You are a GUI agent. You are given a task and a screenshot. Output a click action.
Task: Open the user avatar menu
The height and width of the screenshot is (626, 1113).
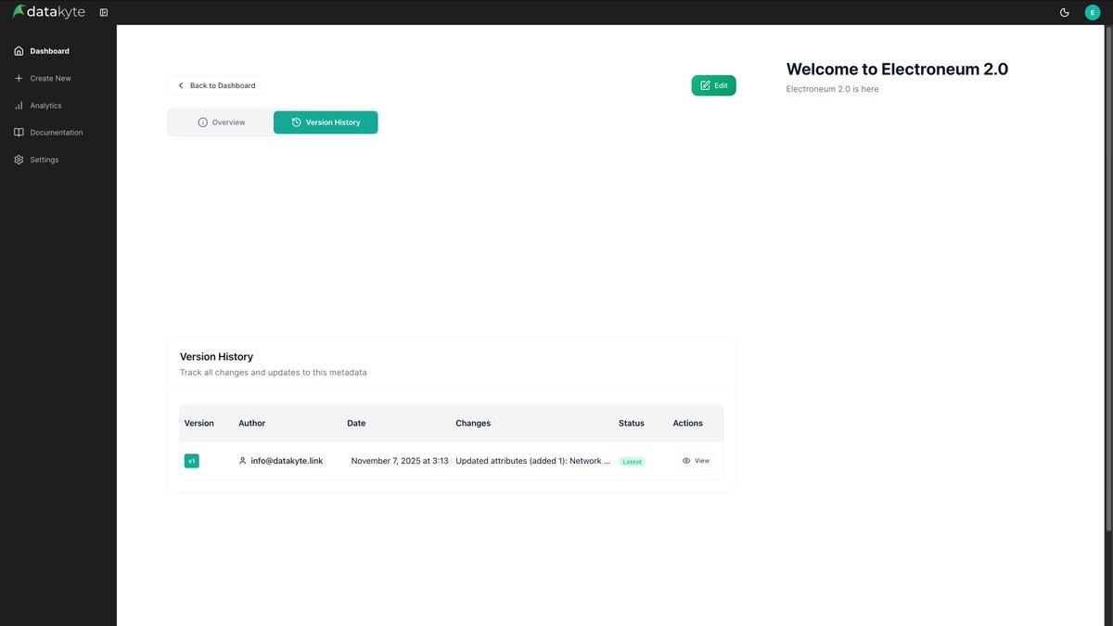coord(1092,12)
